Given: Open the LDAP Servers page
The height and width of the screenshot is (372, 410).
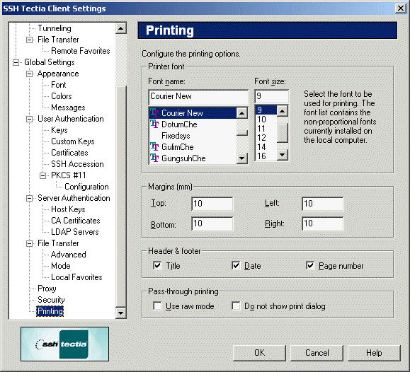Looking at the screenshot, I should click(x=75, y=232).
